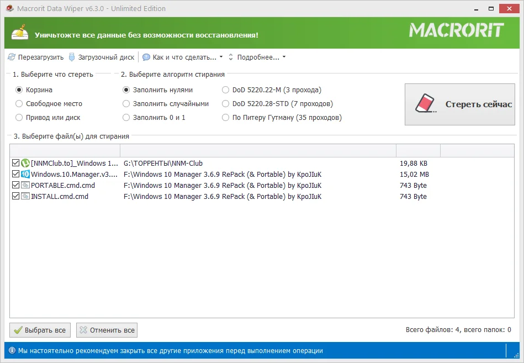Click the path in the INSTALL.cmd.cmd row
The height and width of the screenshot is (363, 524).
(x=223, y=197)
